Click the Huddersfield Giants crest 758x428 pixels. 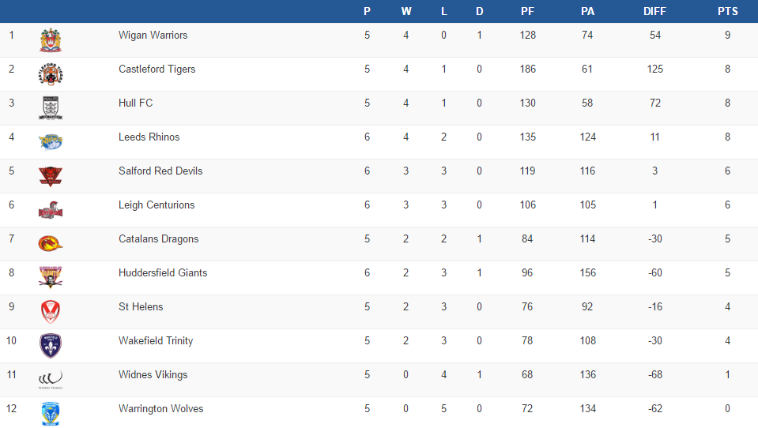click(x=51, y=277)
